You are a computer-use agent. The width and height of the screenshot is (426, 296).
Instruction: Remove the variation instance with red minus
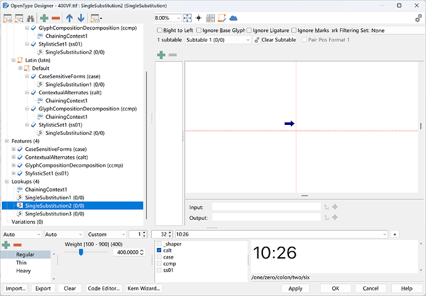tap(17, 245)
